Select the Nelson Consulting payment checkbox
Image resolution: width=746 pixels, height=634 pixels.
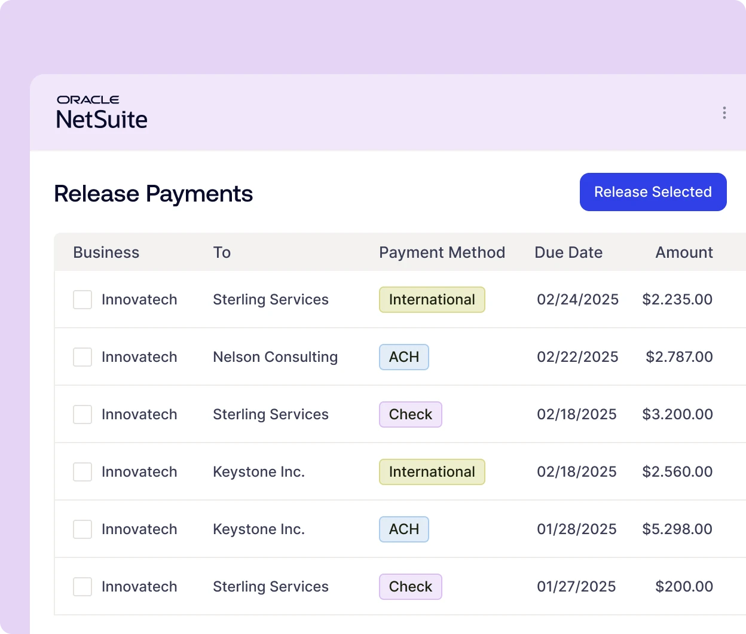click(x=82, y=357)
